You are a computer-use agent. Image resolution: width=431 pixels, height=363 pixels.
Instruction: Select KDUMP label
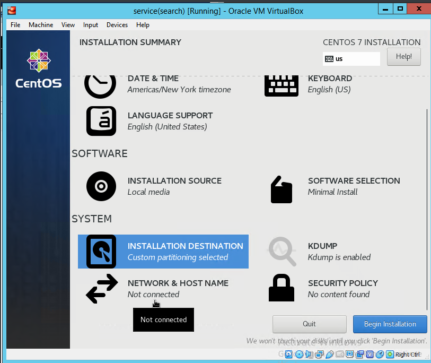[322, 246]
